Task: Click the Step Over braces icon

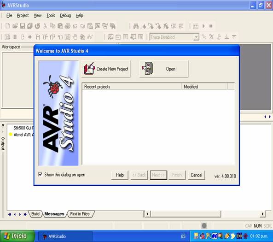Action: [x=45, y=37]
